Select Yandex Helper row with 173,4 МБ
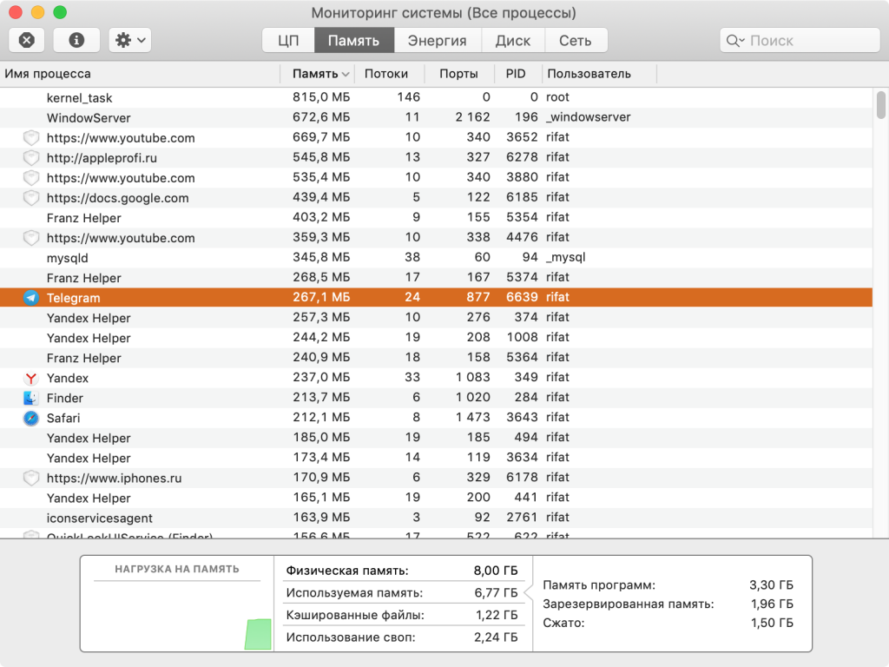Viewport: 889px width, 667px height. 436,458
